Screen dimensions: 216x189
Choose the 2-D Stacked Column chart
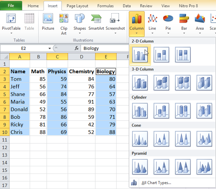[x=161, y=55]
